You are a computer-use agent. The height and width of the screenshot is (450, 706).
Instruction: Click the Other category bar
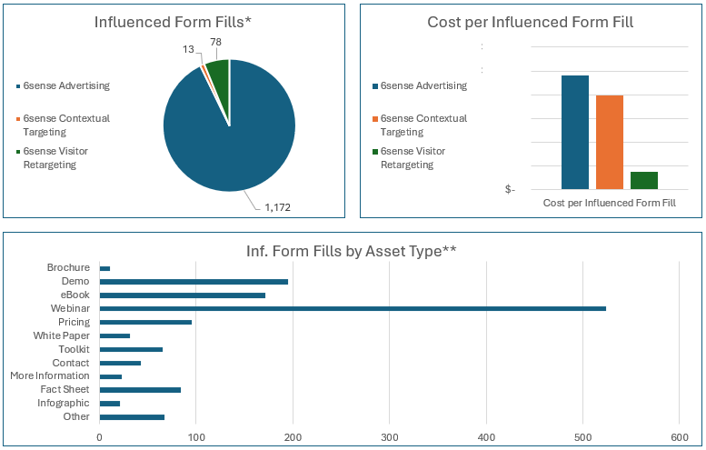coord(132,417)
